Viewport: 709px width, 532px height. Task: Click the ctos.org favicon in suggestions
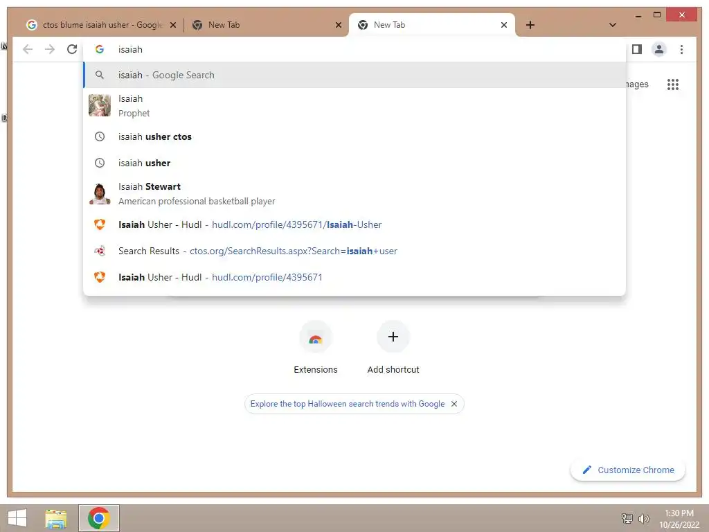(x=100, y=251)
